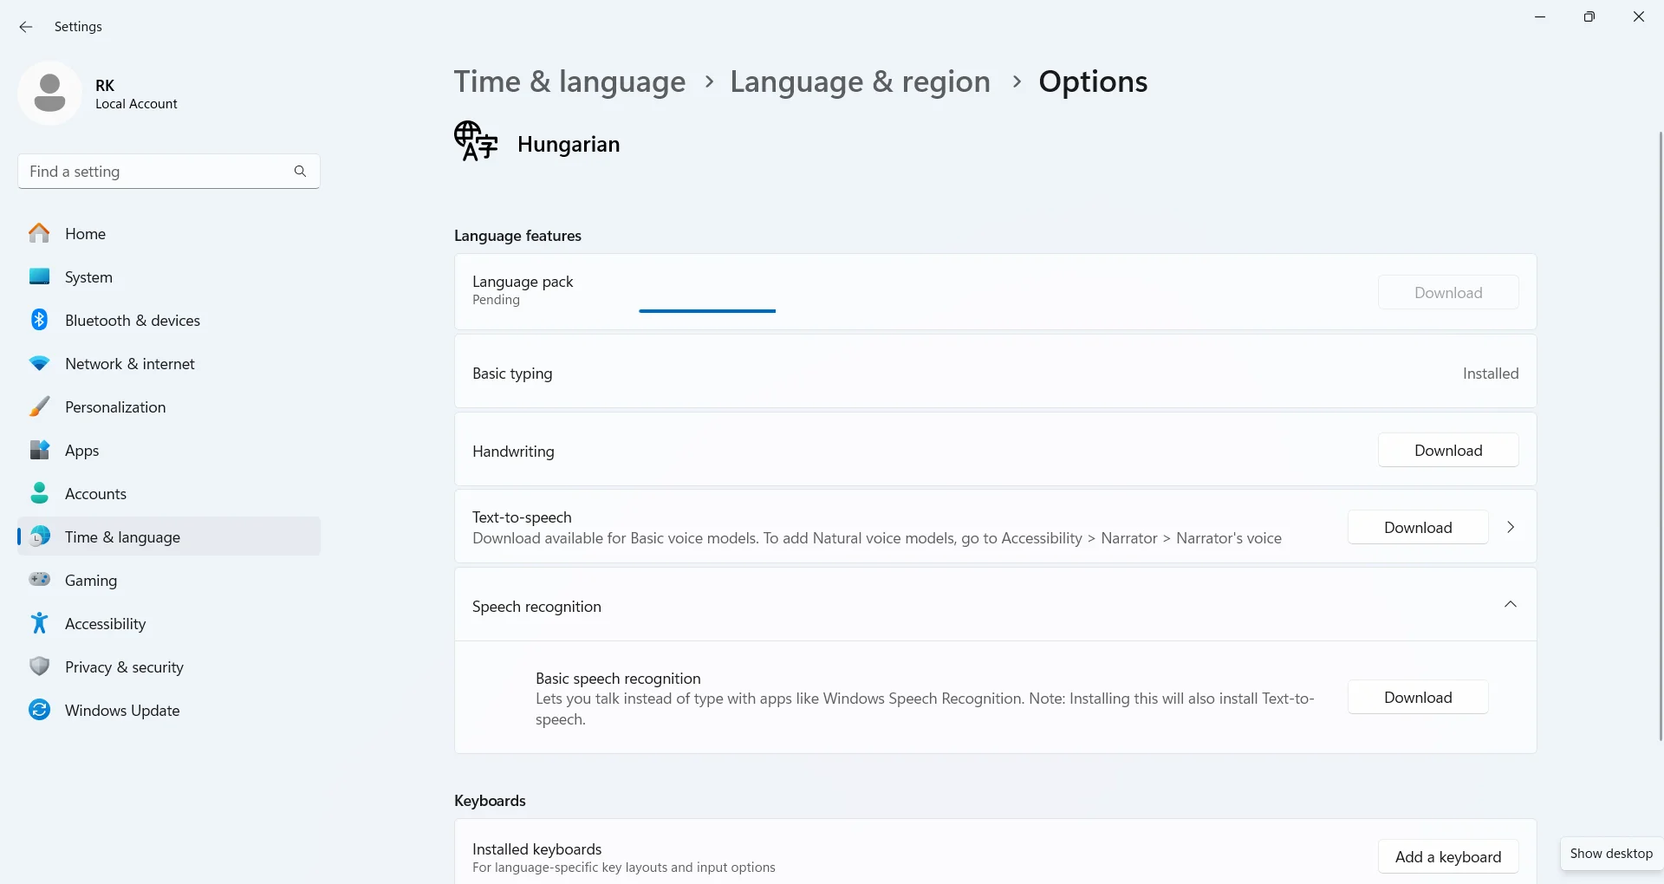Image resolution: width=1664 pixels, height=884 pixels.
Task: Click the Options breadcrumb title
Action: (x=1093, y=81)
